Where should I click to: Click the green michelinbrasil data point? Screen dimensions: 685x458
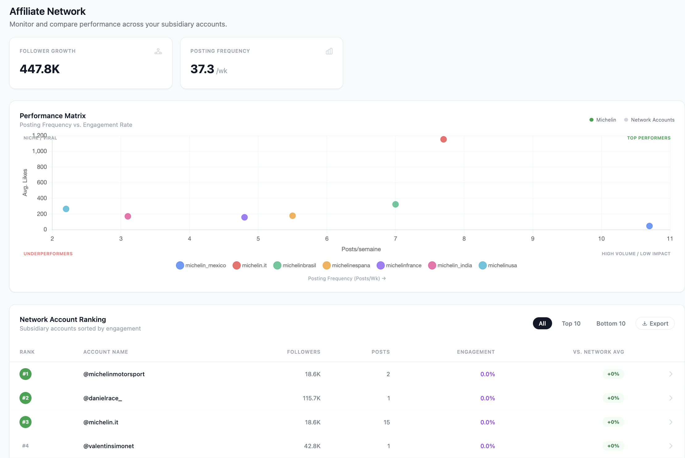pos(395,204)
